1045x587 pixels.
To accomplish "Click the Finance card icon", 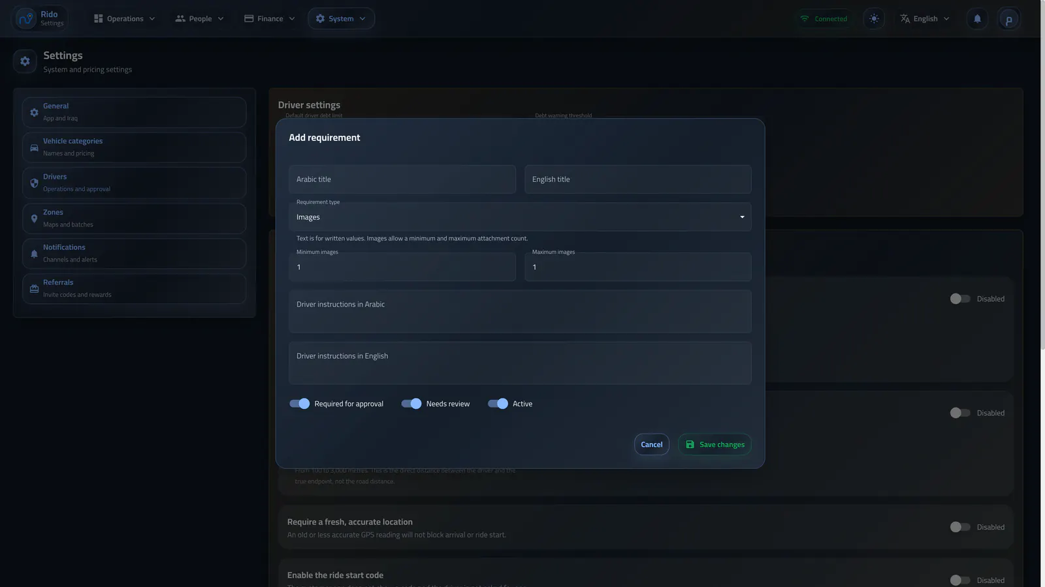I will [249, 19].
